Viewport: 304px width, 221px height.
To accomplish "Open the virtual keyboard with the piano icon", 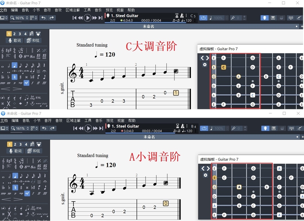I will click(x=273, y=18).
